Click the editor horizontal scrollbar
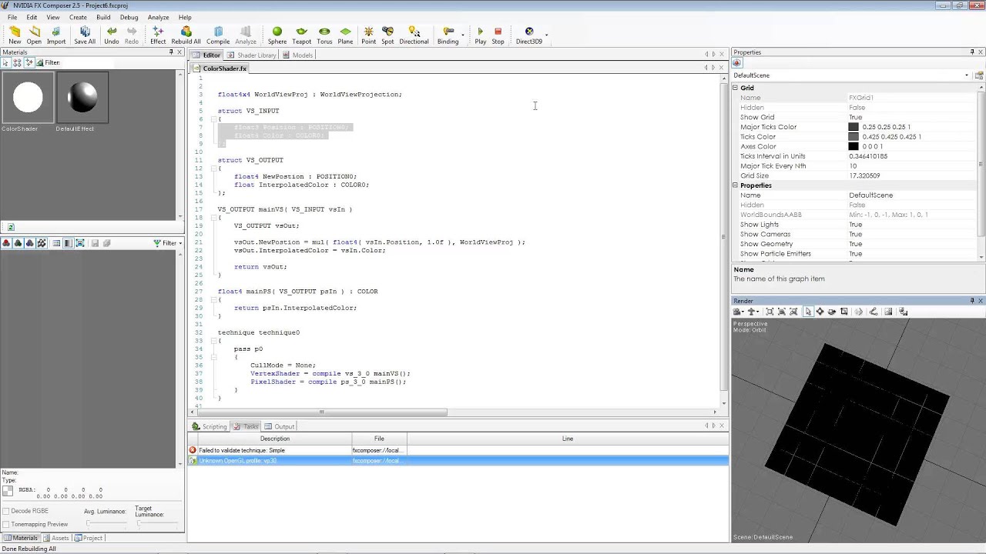 click(x=321, y=412)
